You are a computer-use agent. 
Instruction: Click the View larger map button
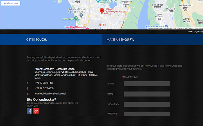11,3
